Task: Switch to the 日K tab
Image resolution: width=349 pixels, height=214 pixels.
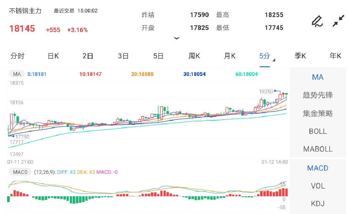Action: [53, 56]
